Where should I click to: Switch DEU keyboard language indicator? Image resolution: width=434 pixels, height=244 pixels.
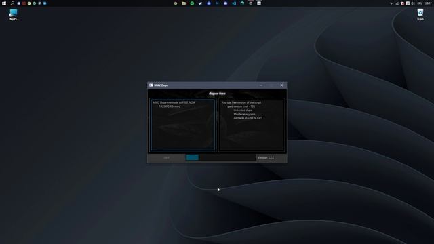(x=420, y=3)
